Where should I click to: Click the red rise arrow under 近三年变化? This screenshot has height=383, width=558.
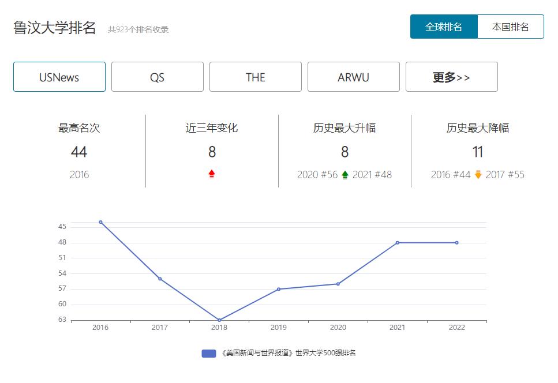pyautogui.click(x=212, y=173)
